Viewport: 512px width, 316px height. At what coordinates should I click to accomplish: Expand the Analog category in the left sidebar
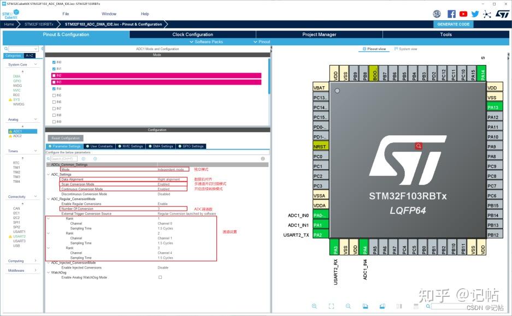pos(36,119)
